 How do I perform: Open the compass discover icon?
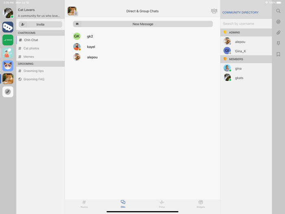(x=8, y=92)
